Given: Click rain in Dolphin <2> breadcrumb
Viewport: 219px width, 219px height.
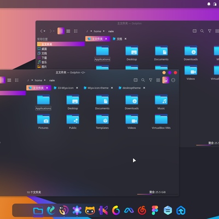Looking at the screenshot, I should pos(52,80).
